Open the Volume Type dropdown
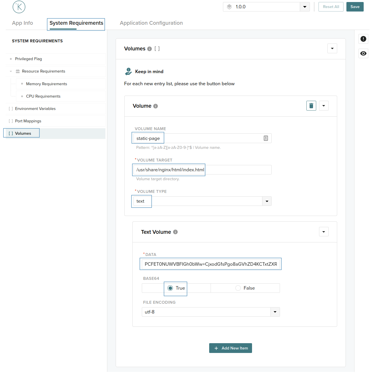The height and width of the screenshot is (378, 370). (x=267, y=201)
